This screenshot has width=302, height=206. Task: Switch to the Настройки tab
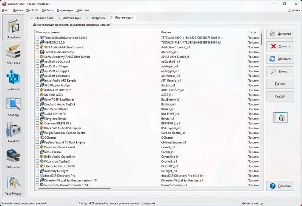click(x=96, y=18)
